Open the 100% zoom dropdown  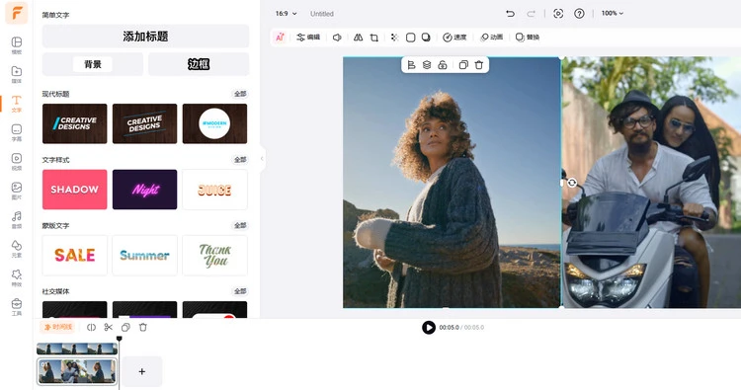click(613, 13)
